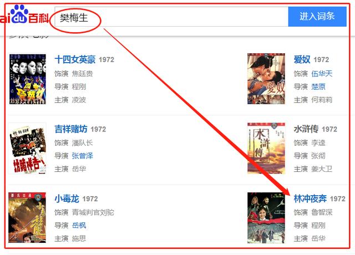The width and height of the screenshot is (355, 255).
Task: Open the 小毒龙 poster thumbnail
Action: point(27,218)
